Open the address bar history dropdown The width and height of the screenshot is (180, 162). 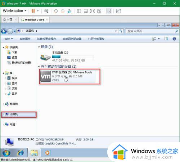point(116,31)
